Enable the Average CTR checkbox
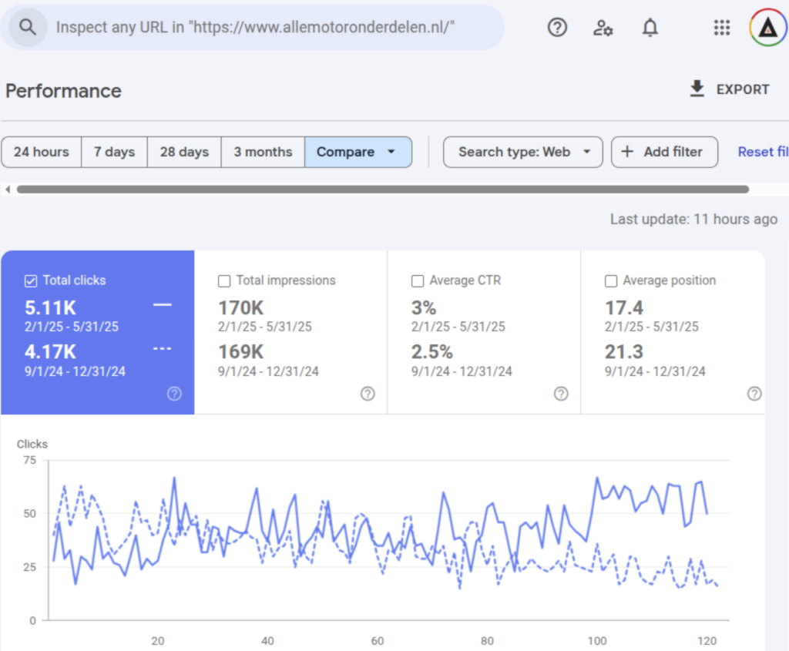Viewport: 789px width, 651px height. tap(418, 280)
